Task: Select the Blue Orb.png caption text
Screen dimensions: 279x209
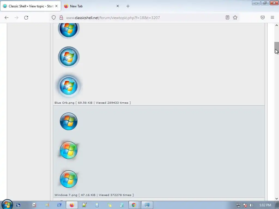Action: click(x=93, y=103)
